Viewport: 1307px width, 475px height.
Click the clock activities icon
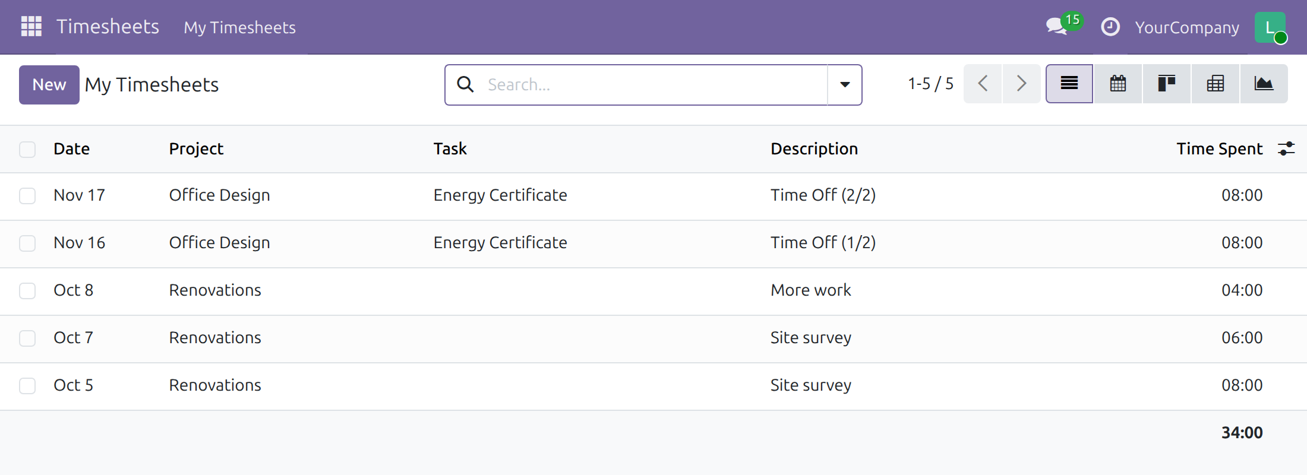1110,27
